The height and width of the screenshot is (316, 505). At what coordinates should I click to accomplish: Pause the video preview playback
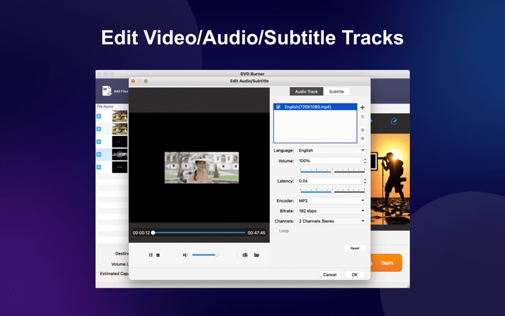point(150,255)
